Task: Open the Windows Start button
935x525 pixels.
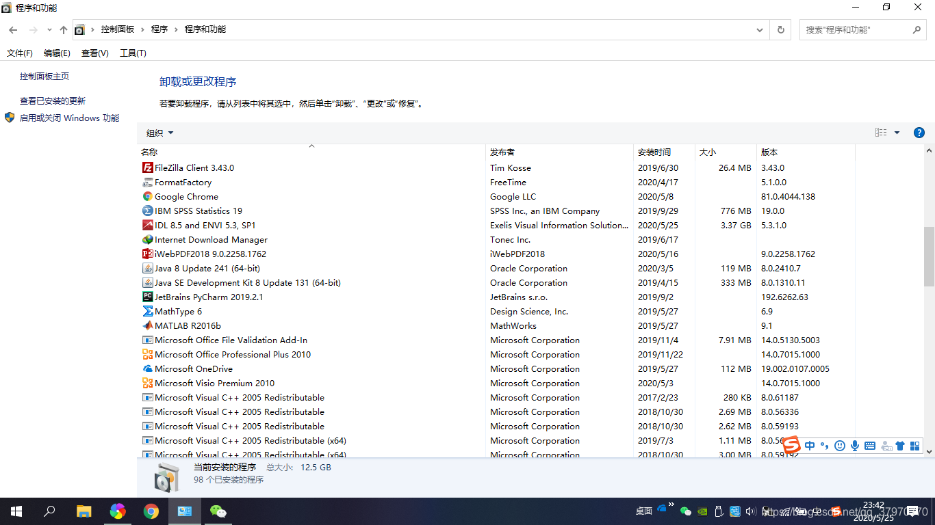Action: click(16, 511)
